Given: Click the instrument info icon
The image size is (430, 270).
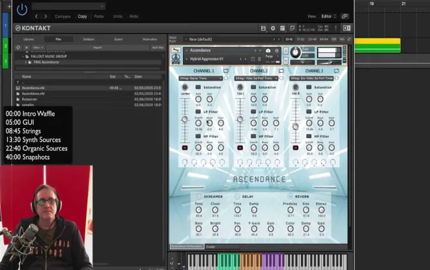Looking at the screenshot, I should 277,51.
